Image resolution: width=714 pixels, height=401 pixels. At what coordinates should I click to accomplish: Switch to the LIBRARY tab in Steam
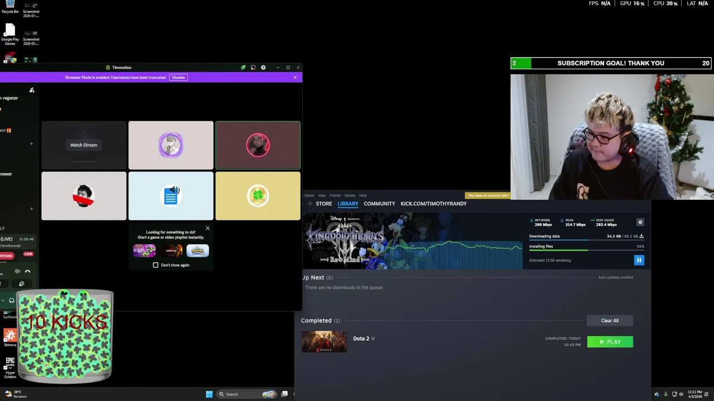click(348, 204)
